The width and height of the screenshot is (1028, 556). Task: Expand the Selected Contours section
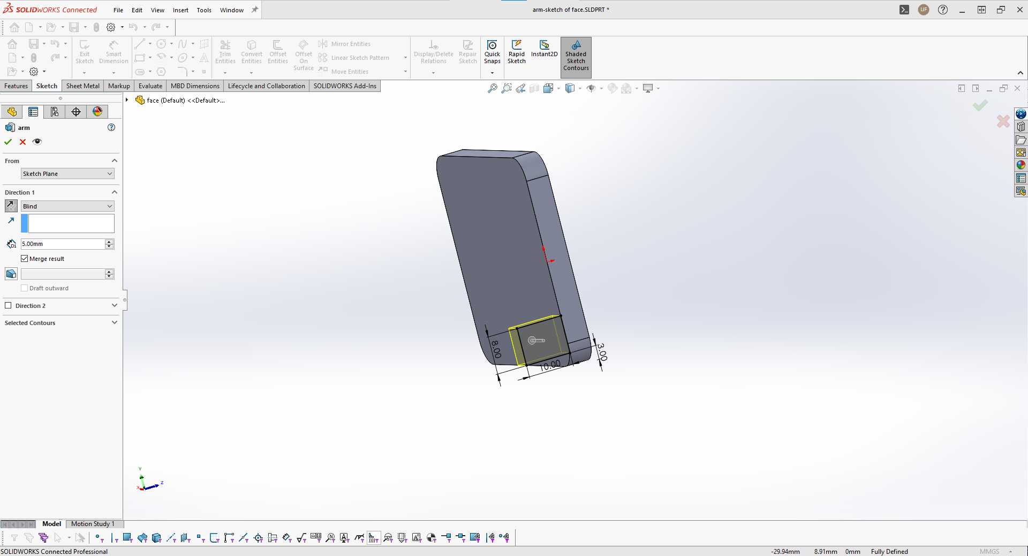pos(114,322)
